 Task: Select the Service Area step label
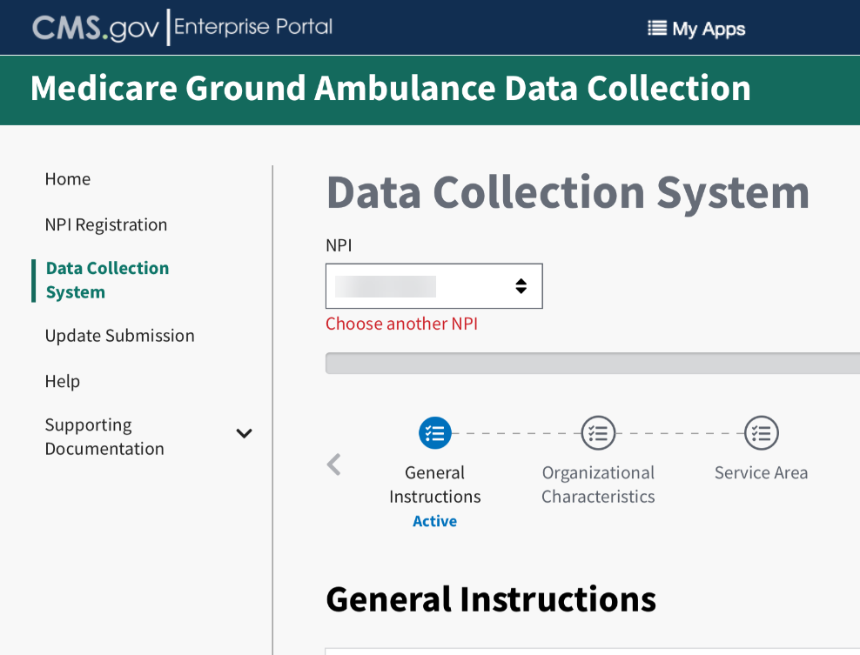(761, 473)
